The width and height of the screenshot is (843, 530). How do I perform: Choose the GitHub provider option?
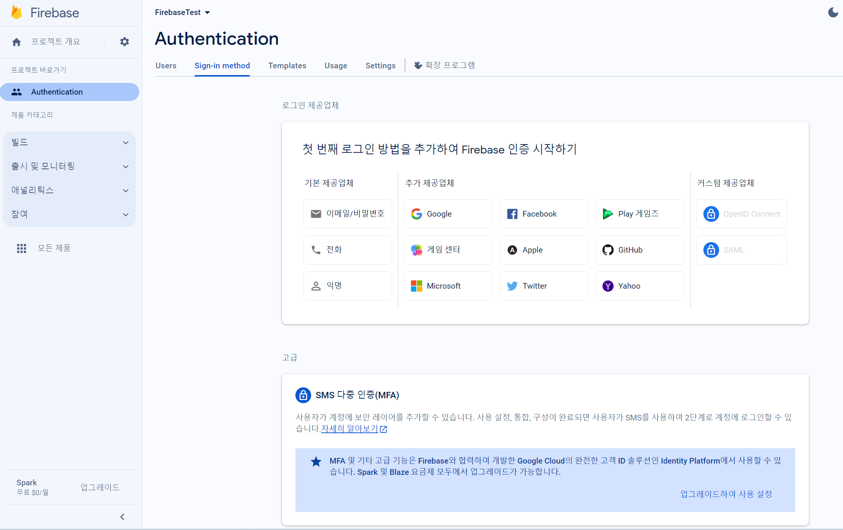pyautogui.click(x=639, y=250)
